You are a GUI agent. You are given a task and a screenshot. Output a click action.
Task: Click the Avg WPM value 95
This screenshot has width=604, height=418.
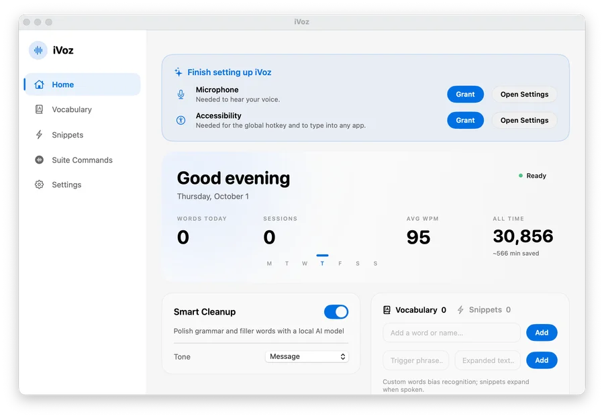pyautogui.click(x=418, y=237)
